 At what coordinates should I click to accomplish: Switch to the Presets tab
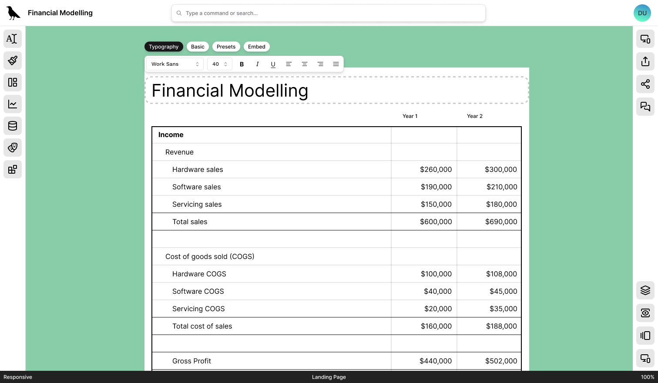pos(226,47)
